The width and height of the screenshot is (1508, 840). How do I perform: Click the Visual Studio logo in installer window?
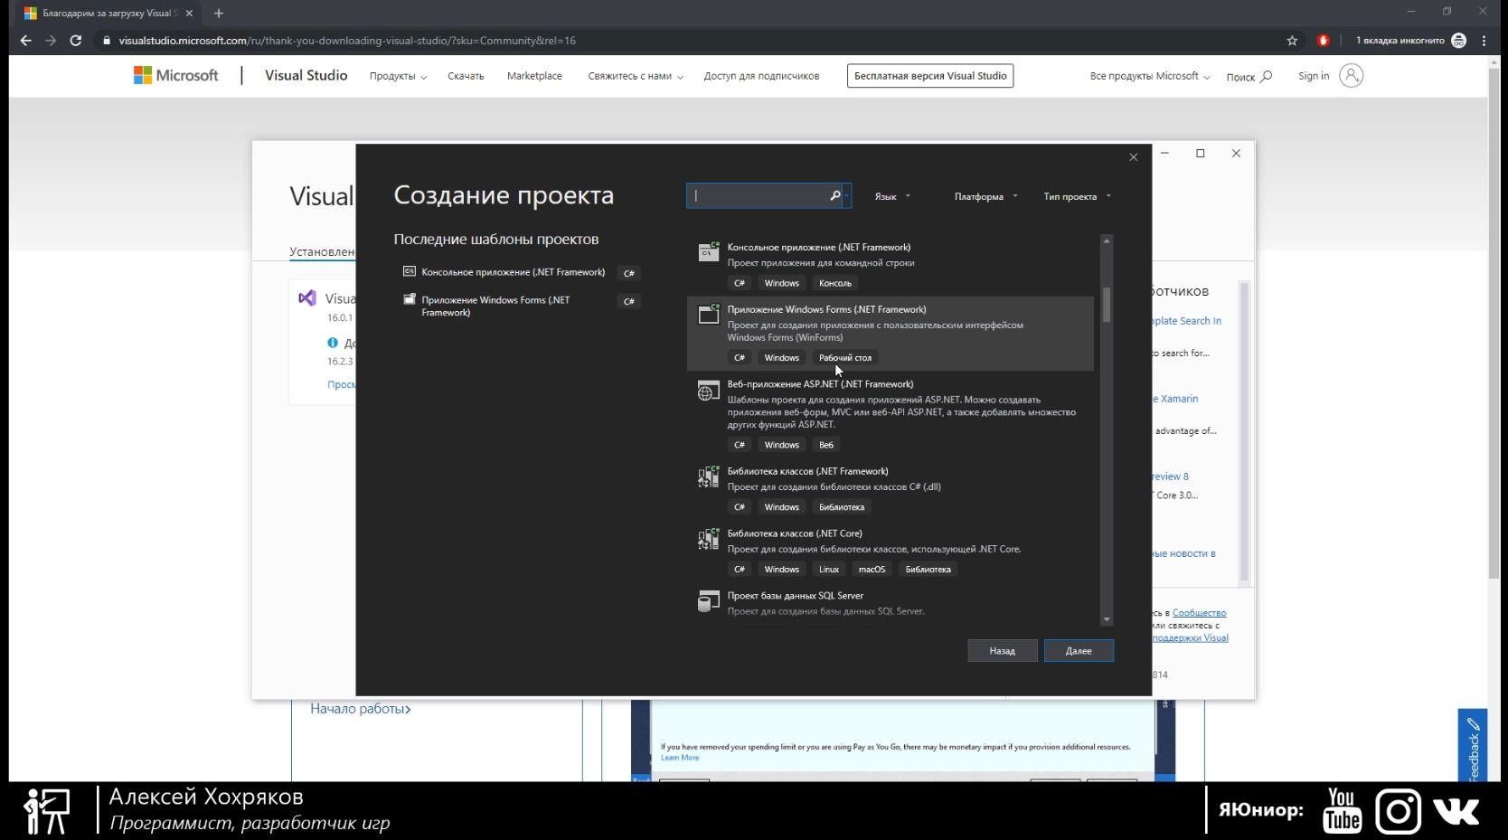click(307, 298)
